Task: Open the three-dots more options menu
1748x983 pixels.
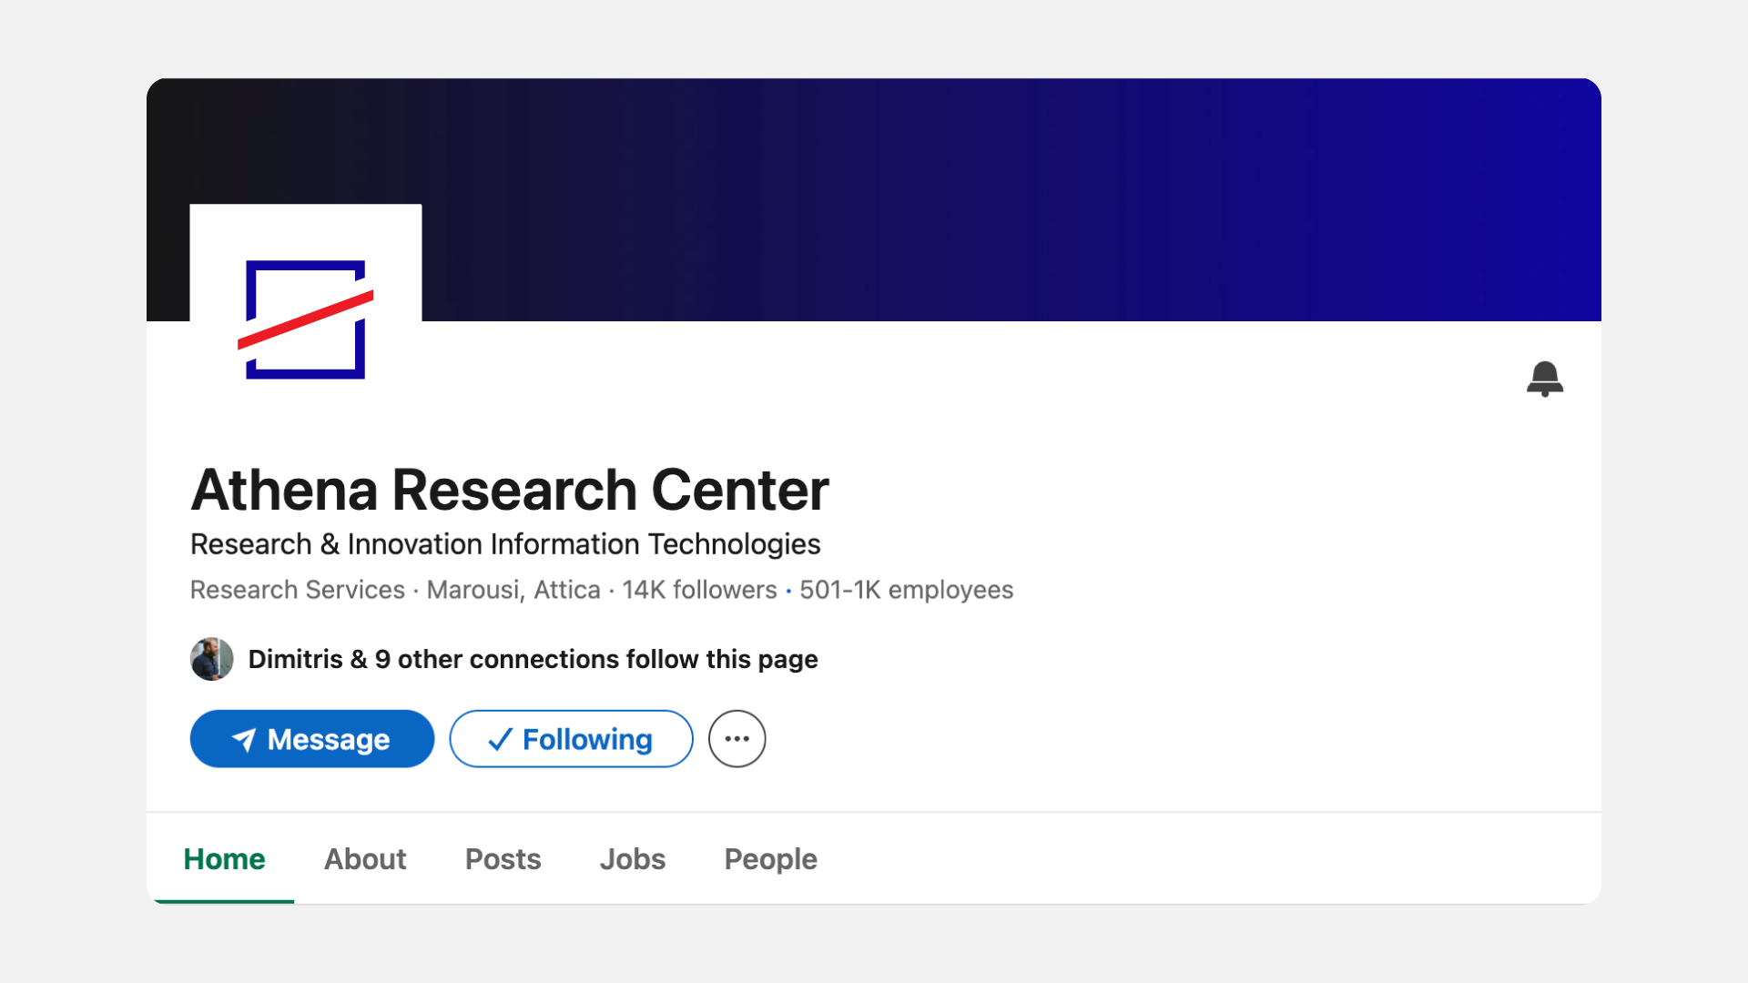Action: click(x=737, y=739)
